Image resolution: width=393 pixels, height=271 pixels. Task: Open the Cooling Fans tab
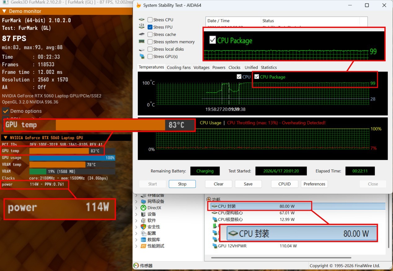[179, 67]
